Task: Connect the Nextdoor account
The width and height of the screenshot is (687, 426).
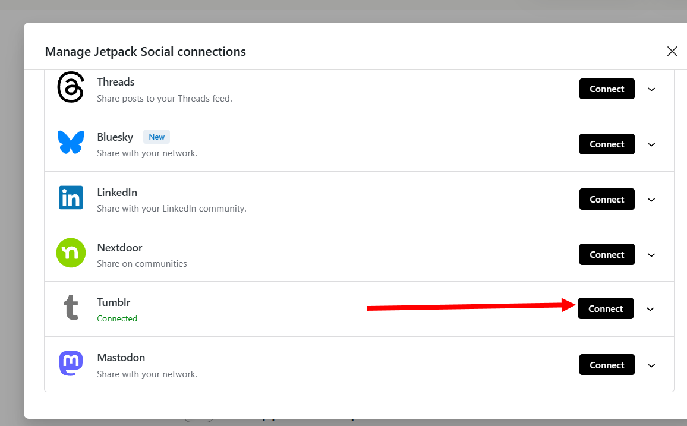Action: click(607, 254)
